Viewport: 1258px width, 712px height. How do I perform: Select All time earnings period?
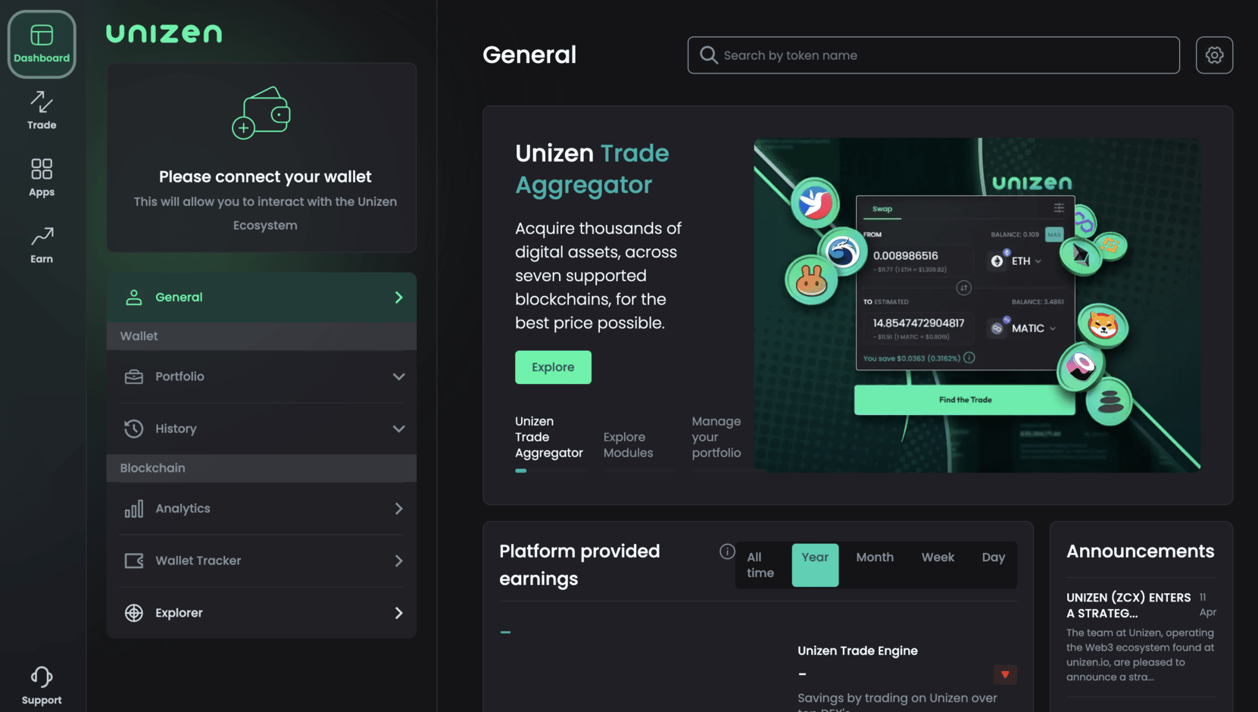point(760,565)
